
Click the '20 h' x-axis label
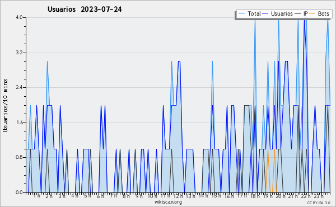pos(281,196)
